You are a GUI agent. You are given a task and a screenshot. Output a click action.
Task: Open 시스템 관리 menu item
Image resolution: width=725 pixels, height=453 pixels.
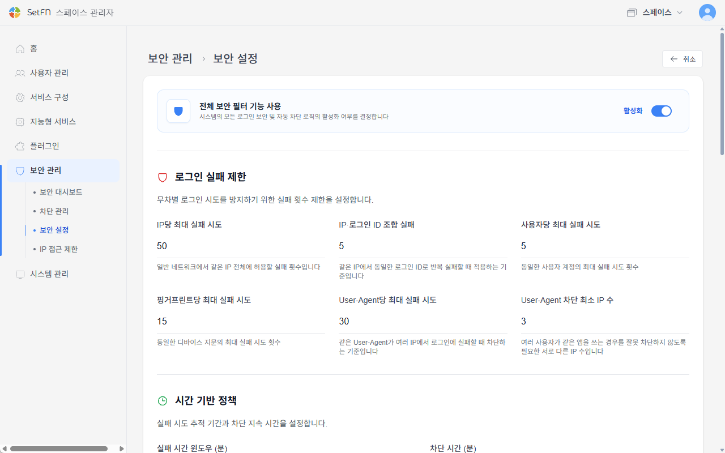63,274
